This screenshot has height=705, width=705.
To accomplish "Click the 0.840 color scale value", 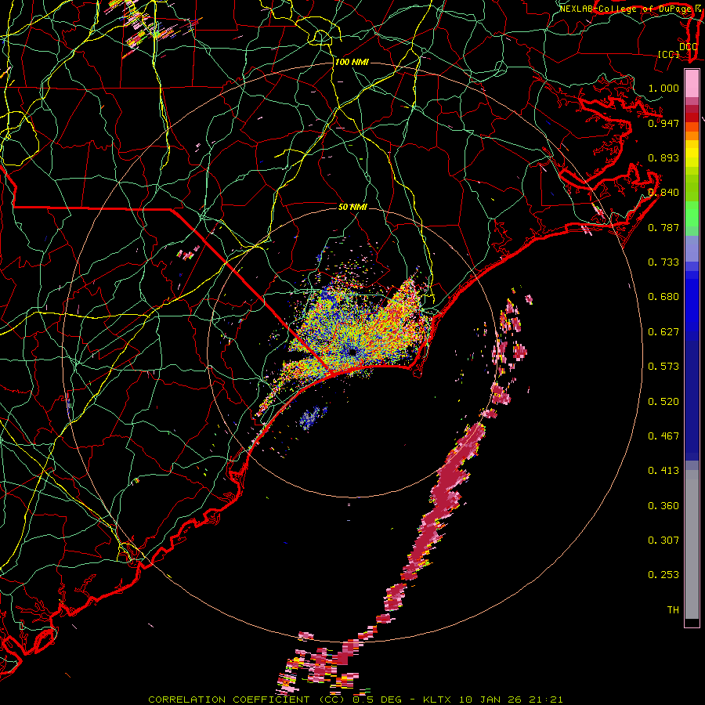I will (663, 192).
